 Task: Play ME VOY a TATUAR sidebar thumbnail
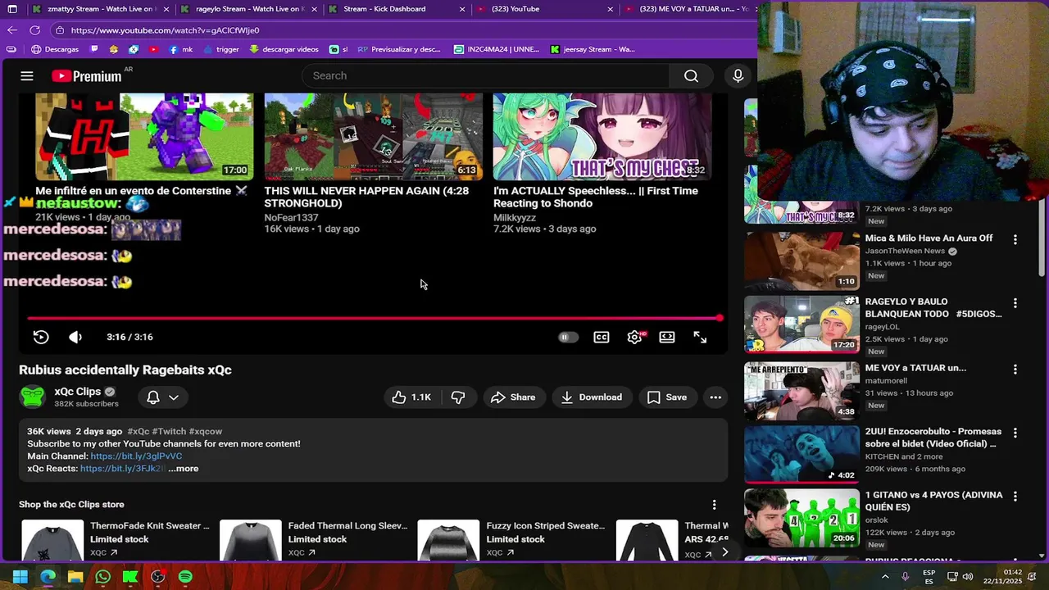pos(802,390)
